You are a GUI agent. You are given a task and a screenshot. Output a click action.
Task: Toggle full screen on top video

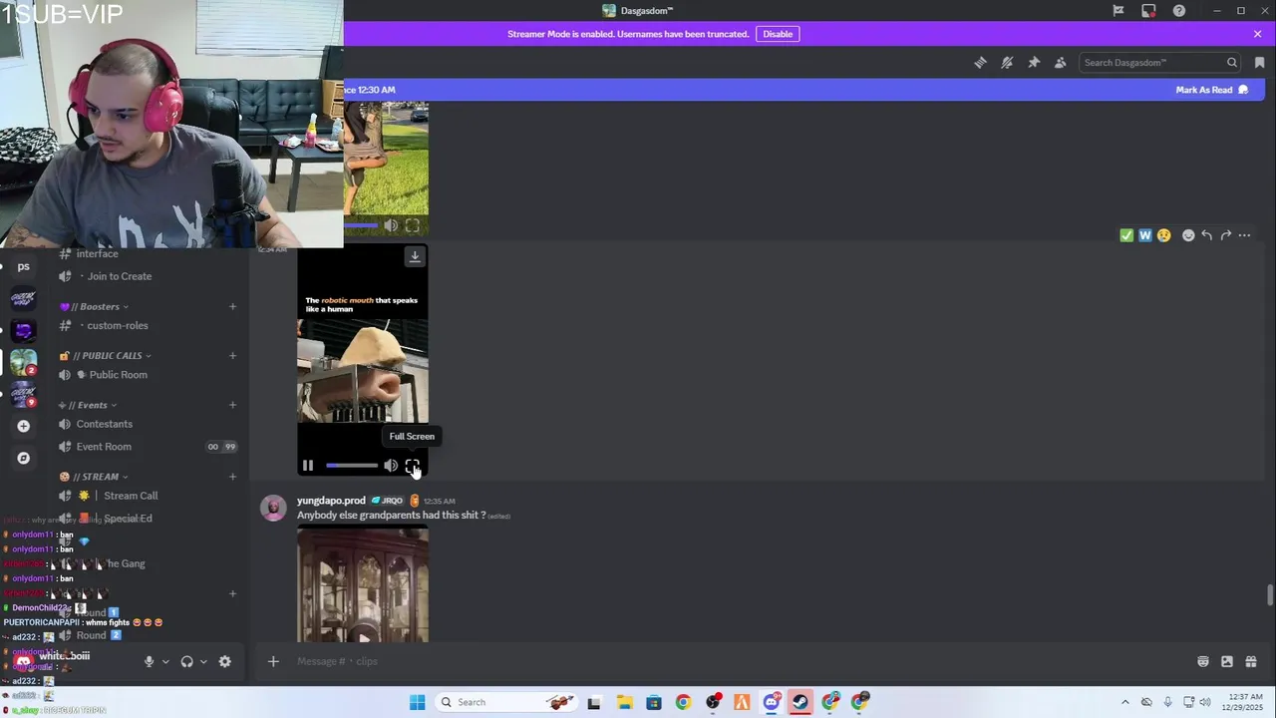(413, 226)
